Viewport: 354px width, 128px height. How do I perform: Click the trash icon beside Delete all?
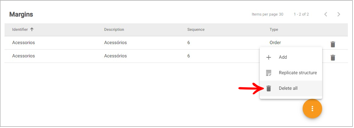[269, 88]
